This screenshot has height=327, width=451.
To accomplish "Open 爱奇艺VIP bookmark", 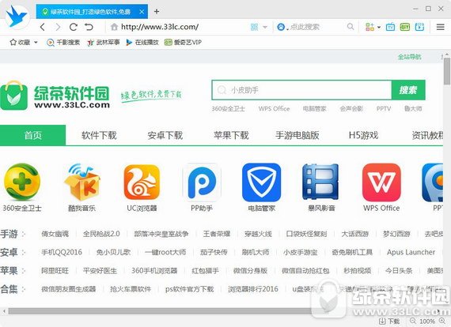I will pos(183,43).
